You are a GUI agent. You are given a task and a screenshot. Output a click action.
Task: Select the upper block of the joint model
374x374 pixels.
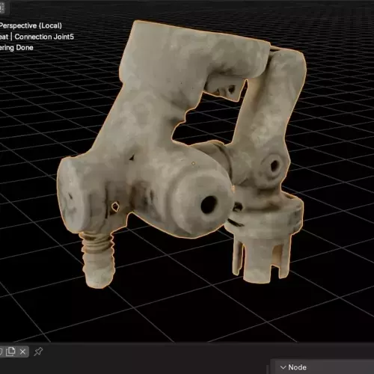coord(194,54)
